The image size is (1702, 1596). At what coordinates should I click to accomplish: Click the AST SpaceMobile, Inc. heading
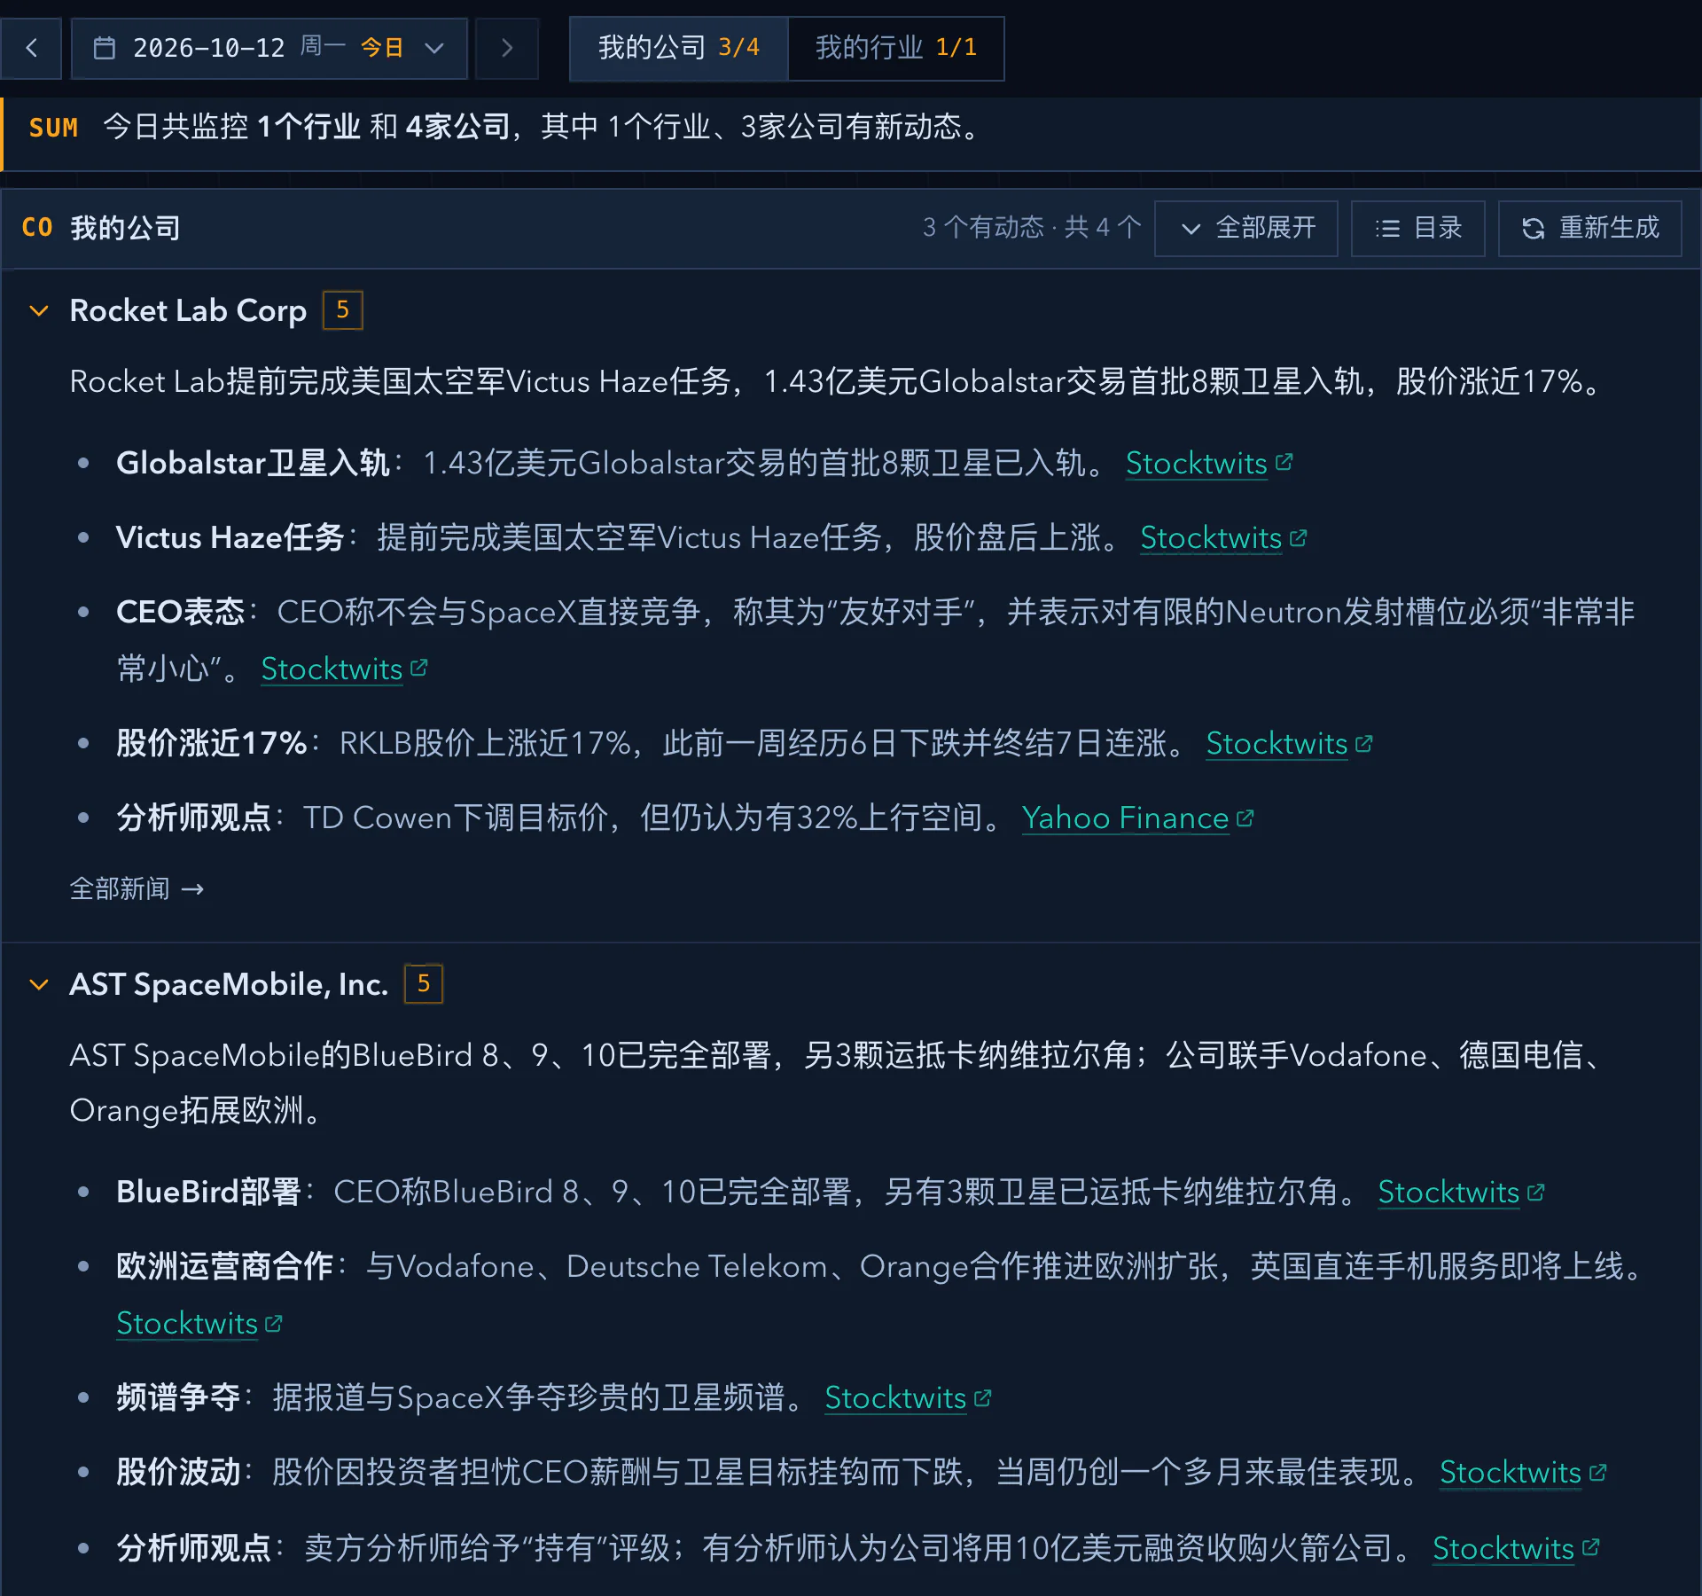coord(229,984)
